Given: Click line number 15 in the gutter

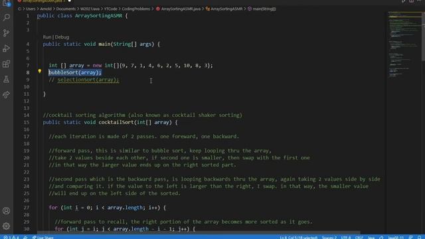Looking at the screenshot, I should (27, 122).
